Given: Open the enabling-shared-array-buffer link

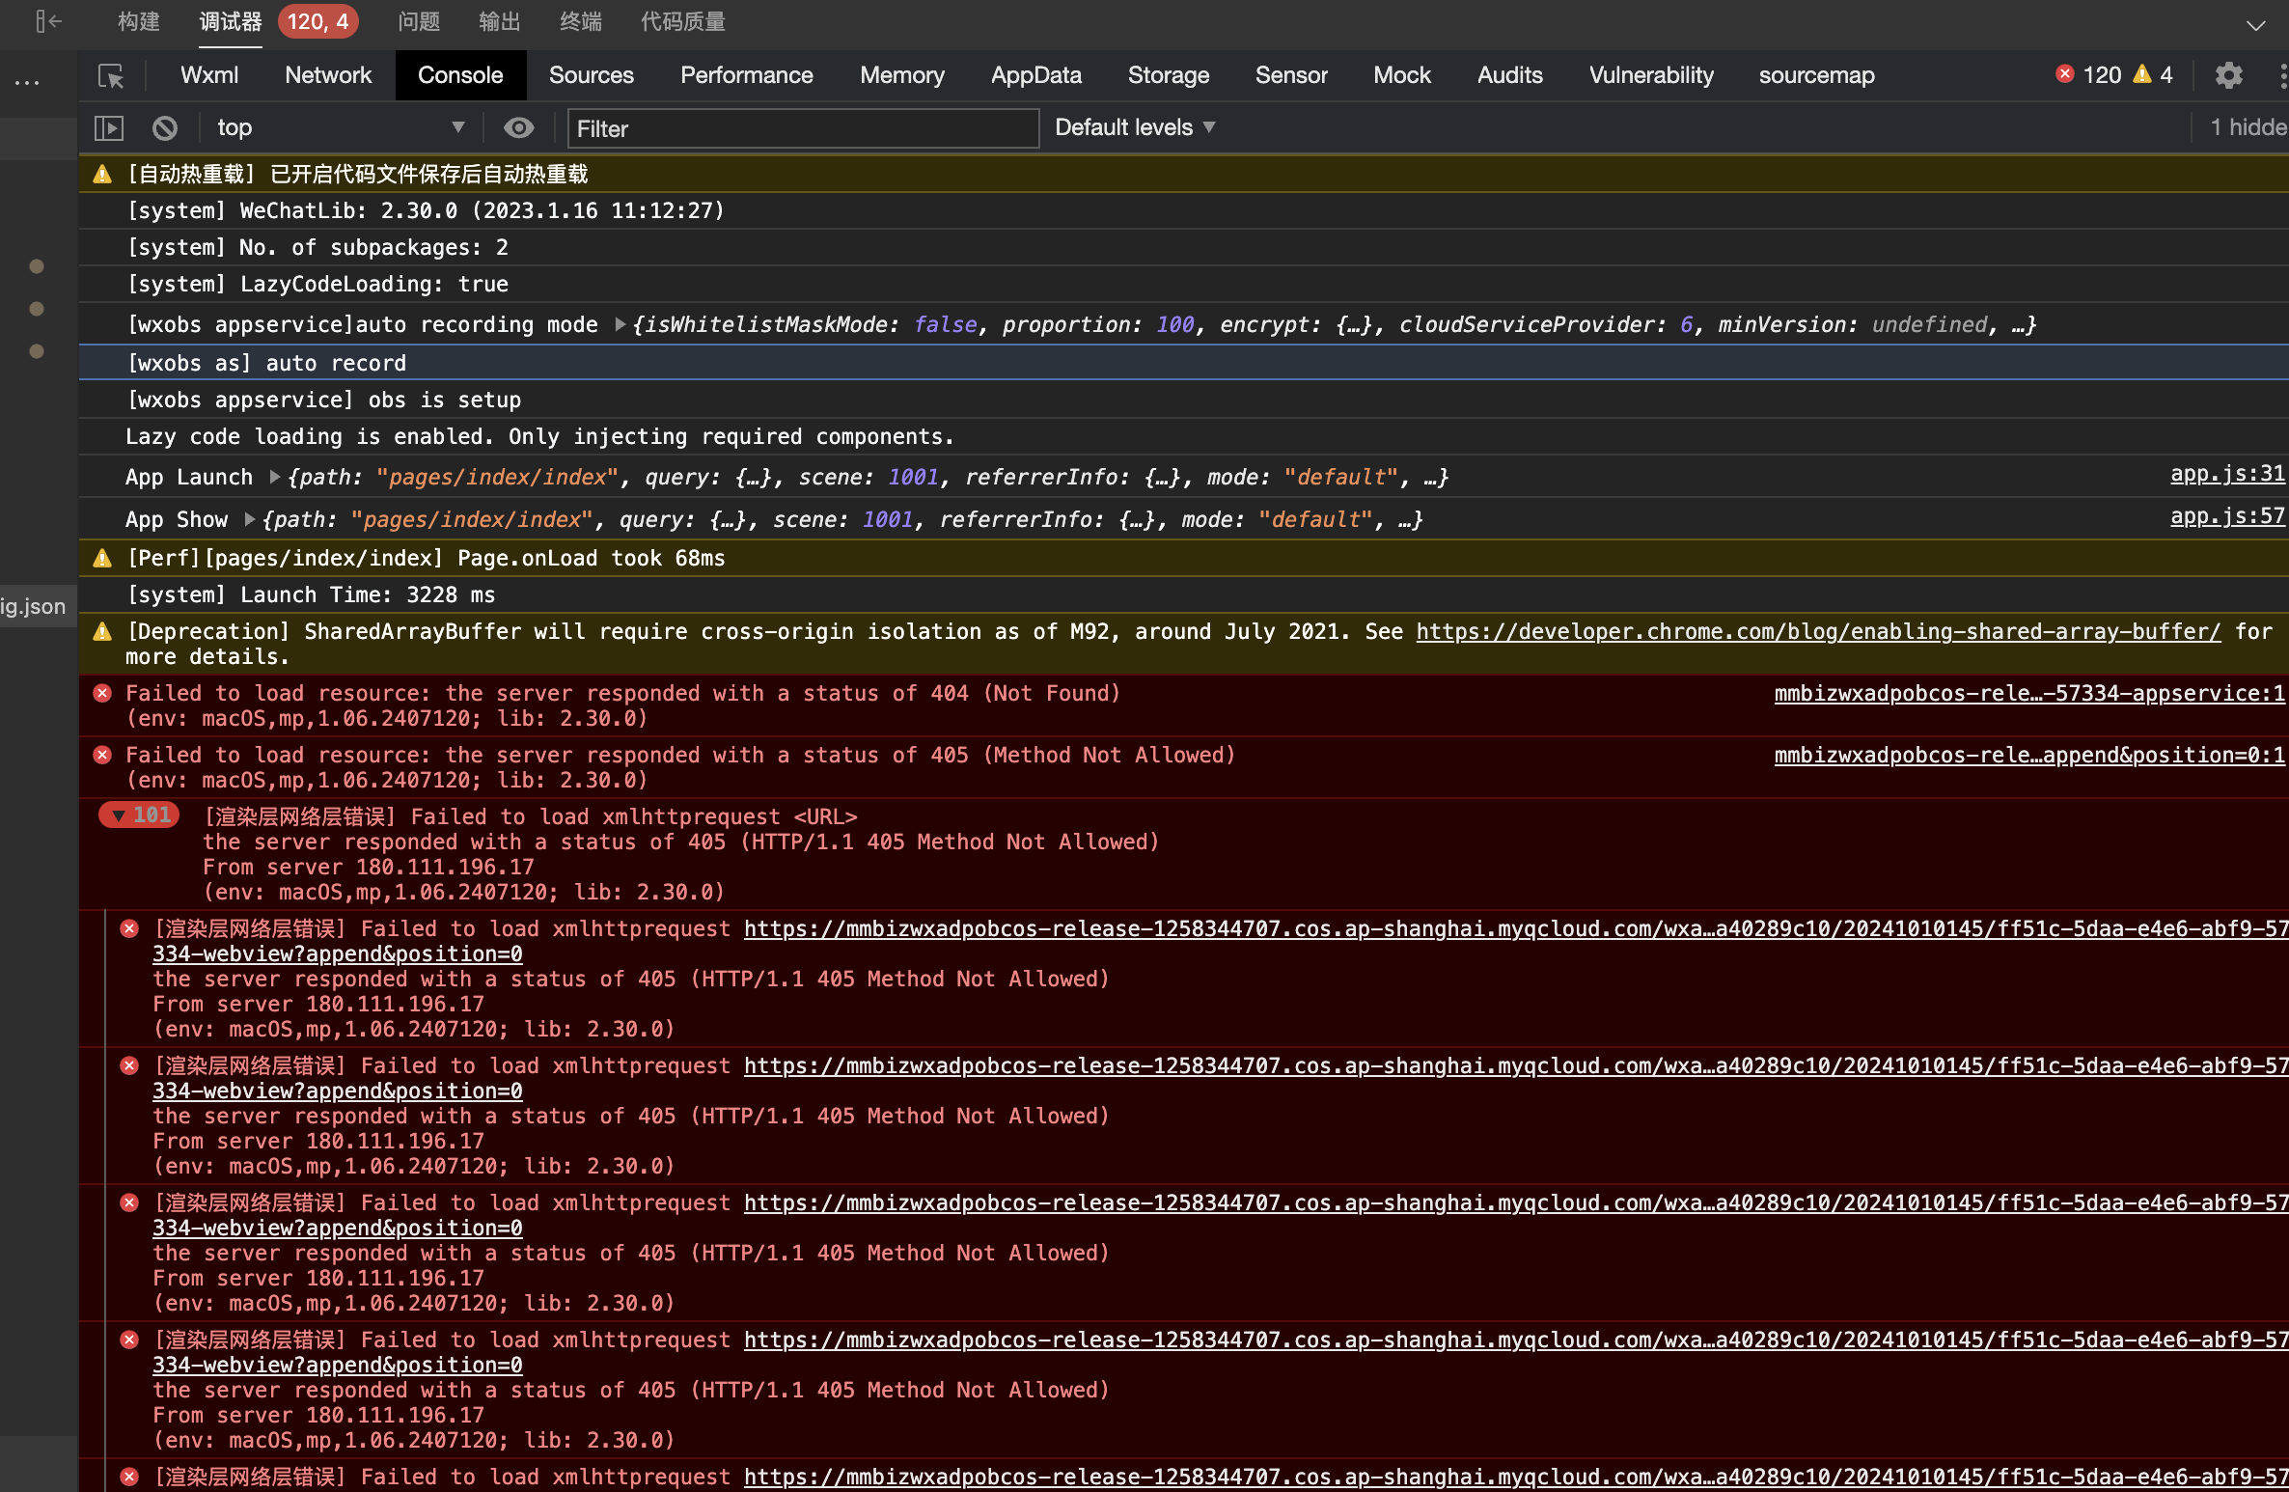Looking at the screenshot, I should coord(1817,631).
